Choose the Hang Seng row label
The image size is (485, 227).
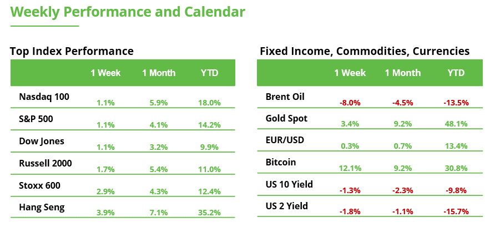click(42, 208)
